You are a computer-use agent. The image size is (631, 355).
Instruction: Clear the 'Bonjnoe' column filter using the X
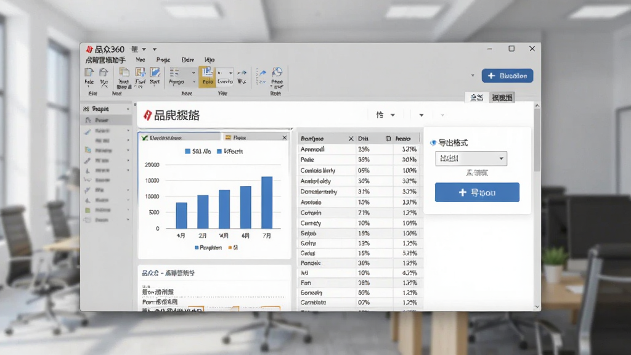(x=351, y=139)
